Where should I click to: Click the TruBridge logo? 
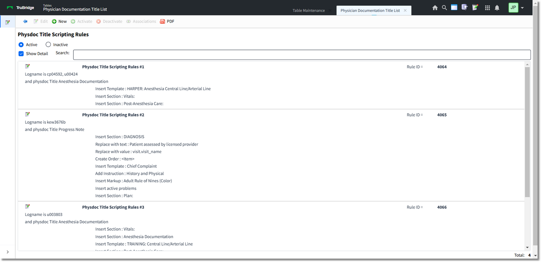[x=21, y=7]
